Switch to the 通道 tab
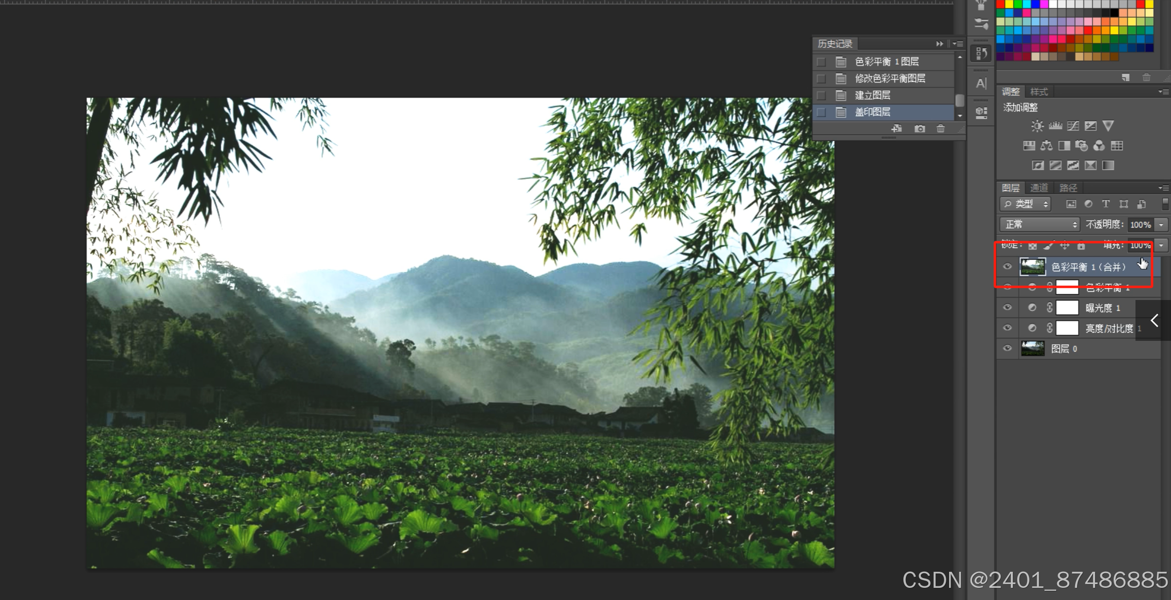 point(1039,188)
